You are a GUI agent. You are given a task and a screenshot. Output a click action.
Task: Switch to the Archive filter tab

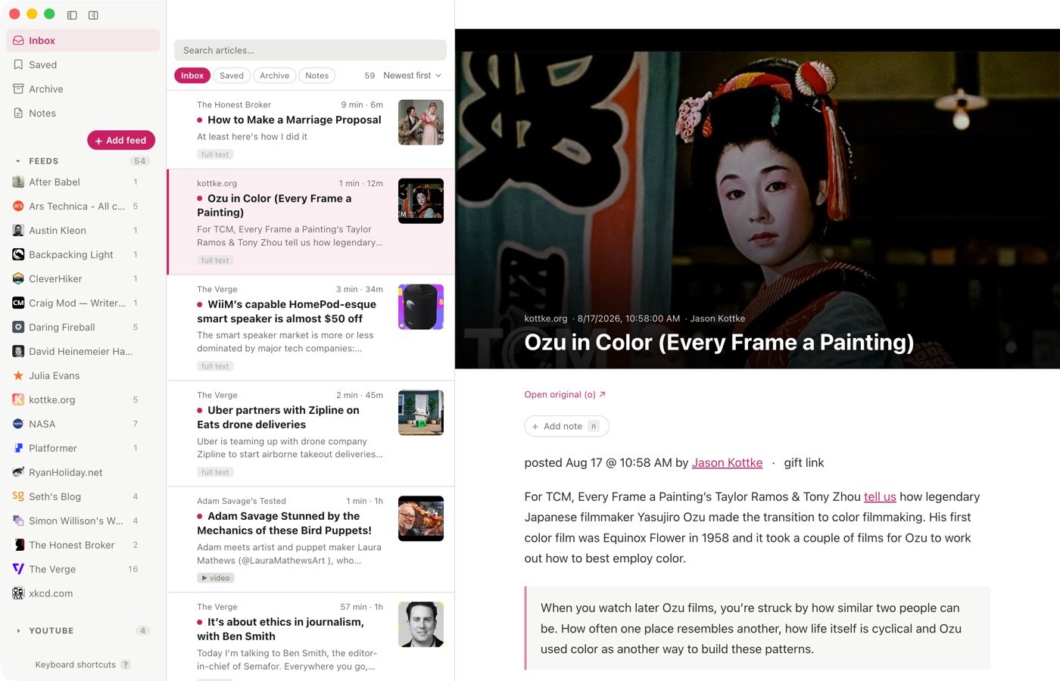point(274,76)
